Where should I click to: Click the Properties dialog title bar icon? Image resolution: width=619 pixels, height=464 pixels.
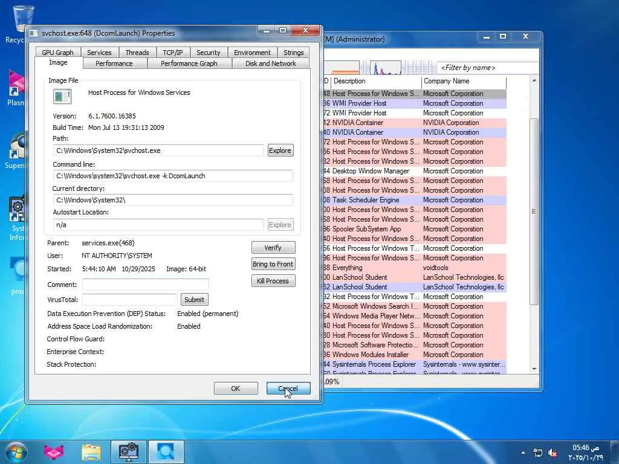point(34,34)
